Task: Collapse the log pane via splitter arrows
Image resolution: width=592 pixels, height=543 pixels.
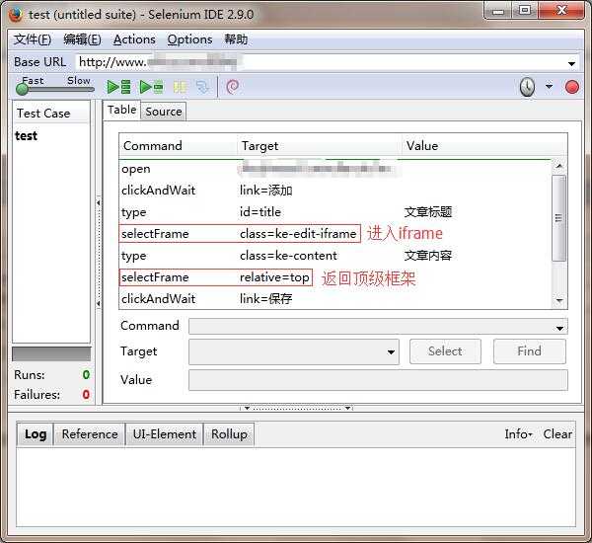Action: pyautogui.click(x=297, y=408)
